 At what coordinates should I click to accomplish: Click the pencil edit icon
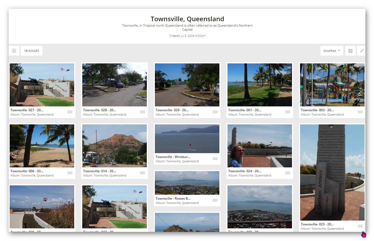tap(362, 51)
